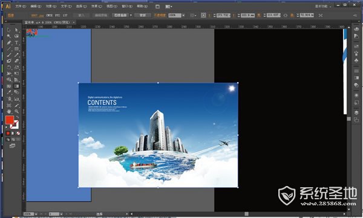Click the red Fill color swatch

10,120
